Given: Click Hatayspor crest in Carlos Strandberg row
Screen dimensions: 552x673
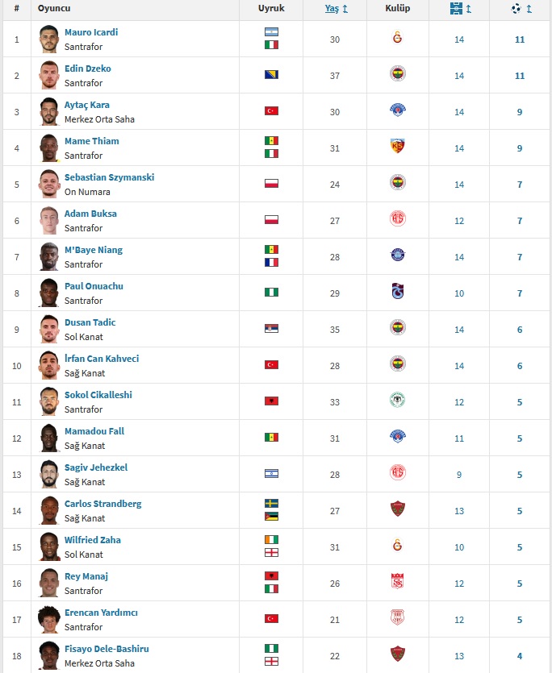Looking at the screenshot, I should tap(398, 509).
